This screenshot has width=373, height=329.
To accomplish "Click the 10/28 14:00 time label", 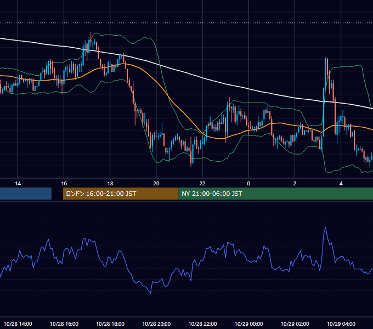I will pyautogui.click(x=18, y=324).
